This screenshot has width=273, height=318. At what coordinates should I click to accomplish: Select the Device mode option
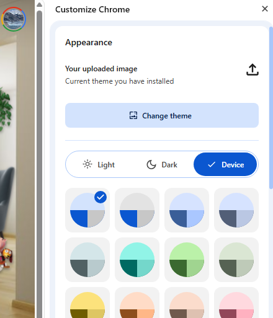[225, 164]
